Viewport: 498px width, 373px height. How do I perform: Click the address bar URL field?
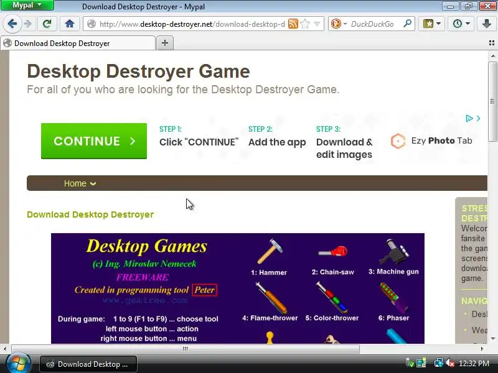(x=192, y=24)
